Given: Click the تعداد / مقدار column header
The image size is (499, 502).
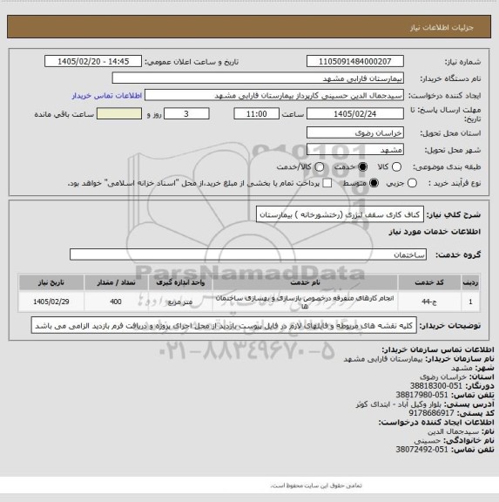Looking at the screenshot, I should point(116,282).
